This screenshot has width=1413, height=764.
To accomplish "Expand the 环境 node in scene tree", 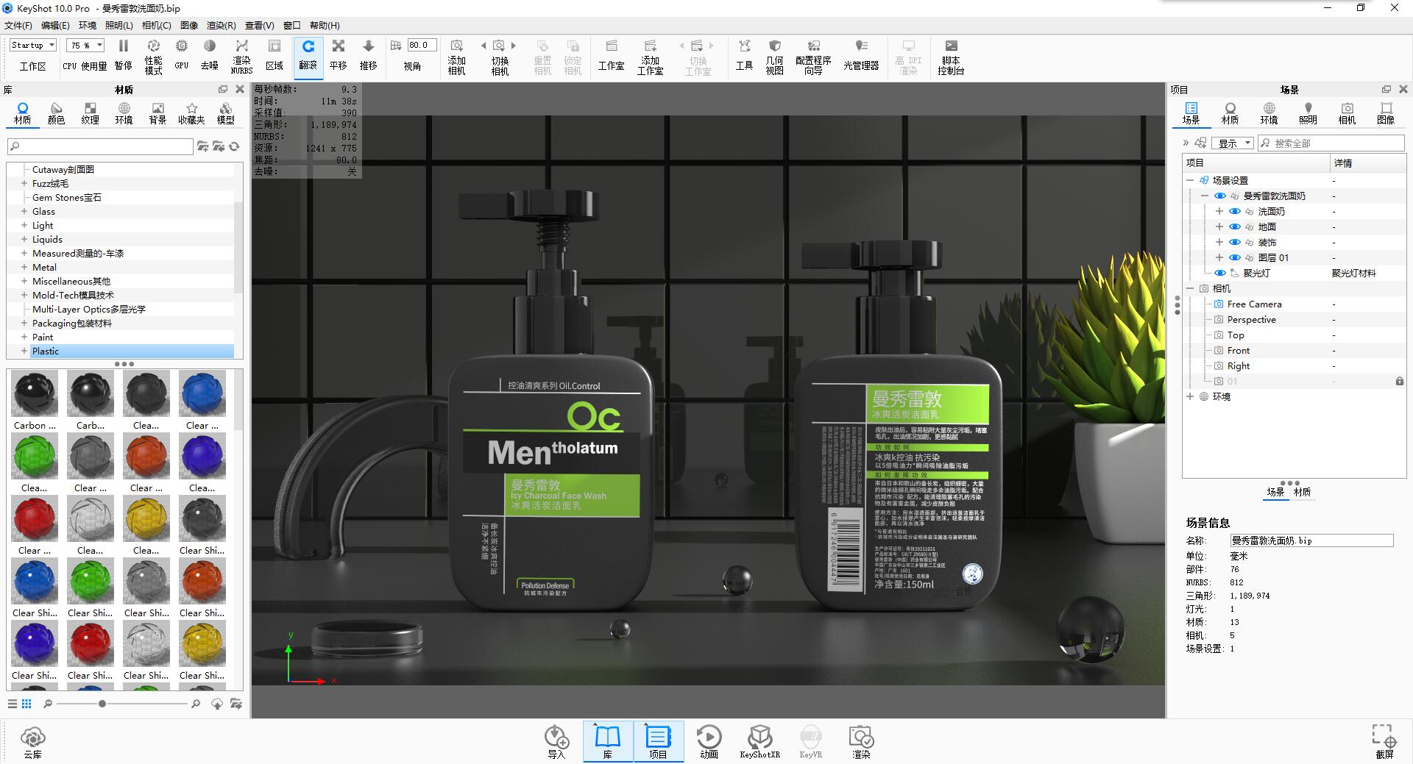I will tap(1190, 397).
